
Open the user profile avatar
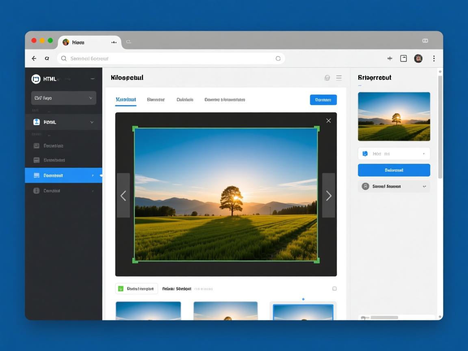pyautogui.click(x=418, y=58)
